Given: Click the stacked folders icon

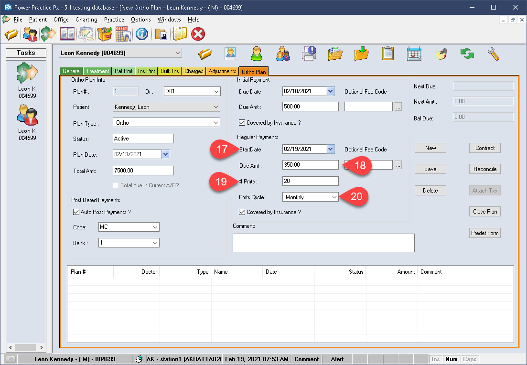Looking at the screenshot, I should click(180, 34).
